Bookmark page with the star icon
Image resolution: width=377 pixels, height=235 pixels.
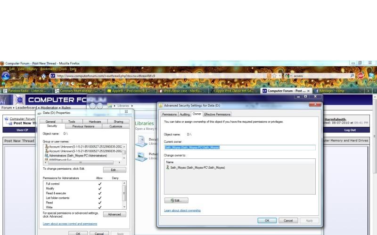[x=274, y=76]
